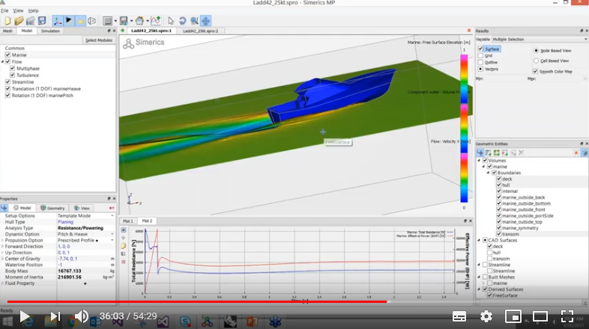This screenshot has width=589, height=329.
Task: Click the green four-square icon in Geometric Entities
Action: (497, 153)
